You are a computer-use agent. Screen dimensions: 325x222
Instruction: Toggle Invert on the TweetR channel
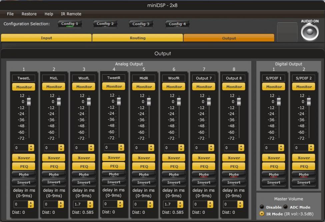[114, 182]
